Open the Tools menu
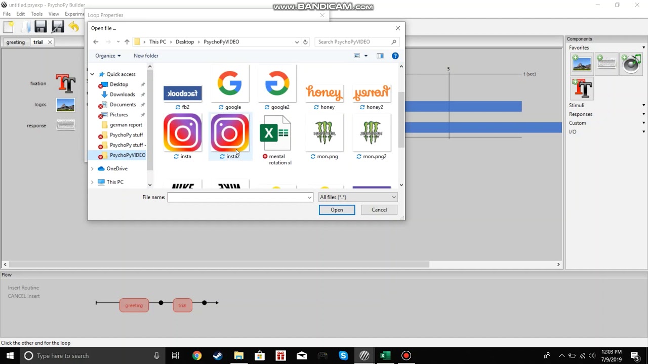This screenshot has height=364, width=648. coord(36,14)
